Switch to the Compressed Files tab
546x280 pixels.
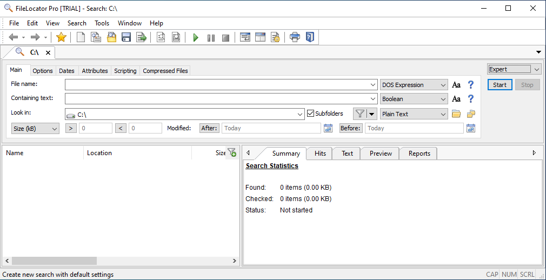point(165,71)
